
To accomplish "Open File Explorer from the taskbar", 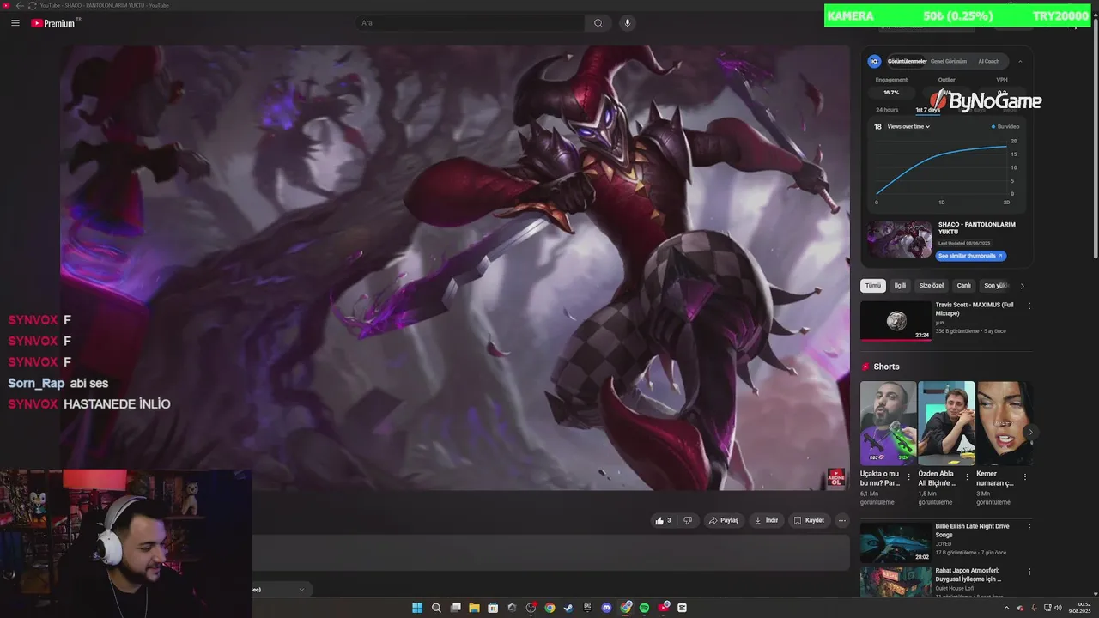I will click(474, 608).
